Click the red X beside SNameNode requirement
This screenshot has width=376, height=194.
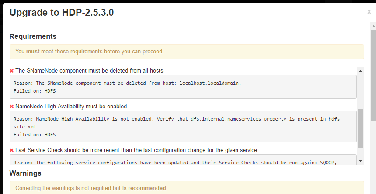(12, 71)
